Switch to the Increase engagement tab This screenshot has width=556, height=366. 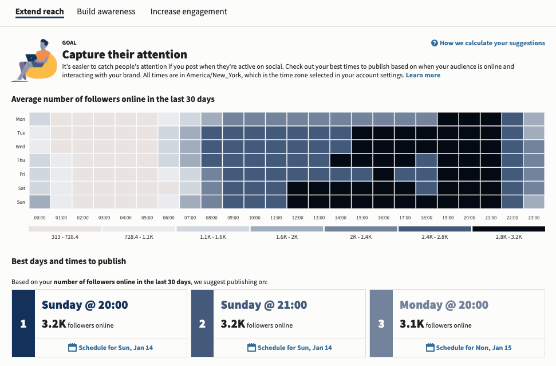pyautogui.click(x=188, y=11)
